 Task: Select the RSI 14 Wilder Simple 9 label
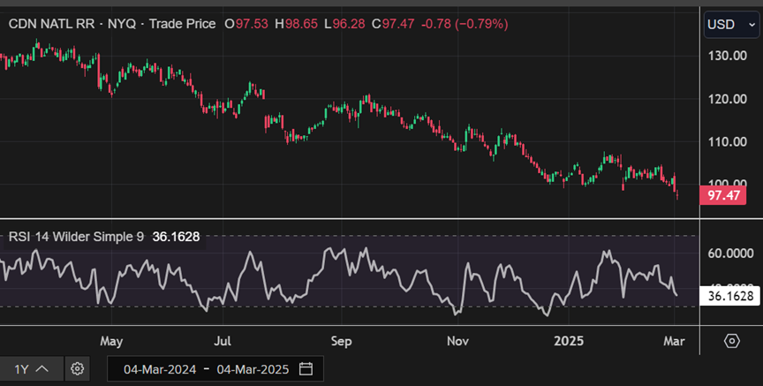[x=78, y=237]
